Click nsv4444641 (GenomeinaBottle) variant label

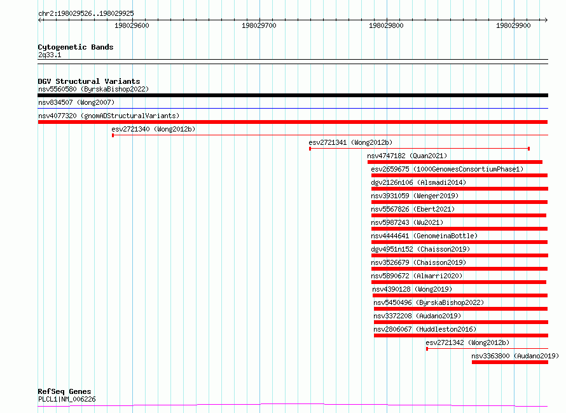[x=425, y=236]
